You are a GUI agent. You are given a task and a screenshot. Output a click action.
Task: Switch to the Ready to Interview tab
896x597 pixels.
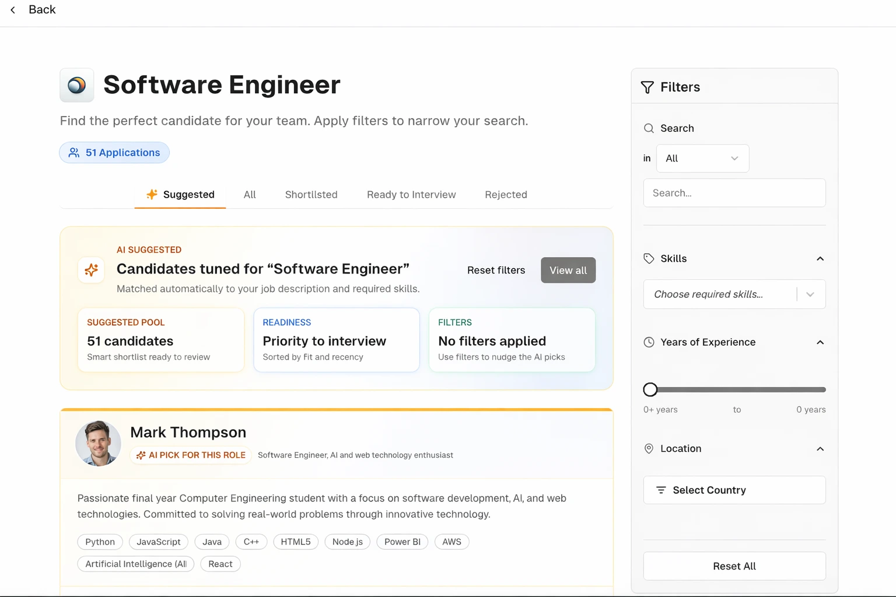tap(411, 195)
